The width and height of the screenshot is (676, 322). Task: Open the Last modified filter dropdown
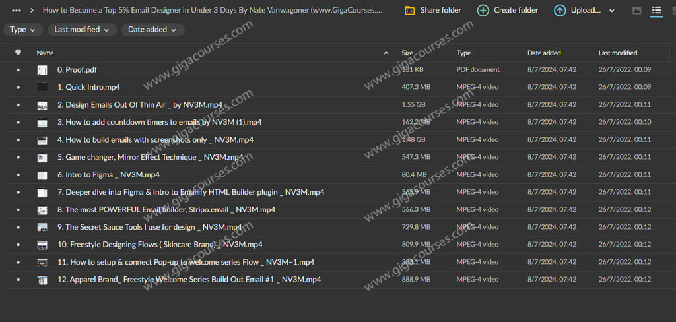[82, 30]
